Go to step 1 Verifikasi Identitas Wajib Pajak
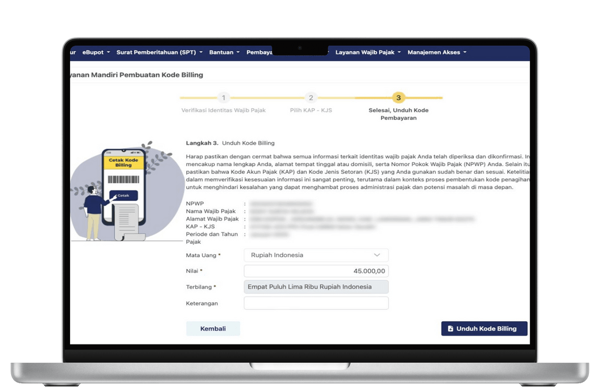 223,98
